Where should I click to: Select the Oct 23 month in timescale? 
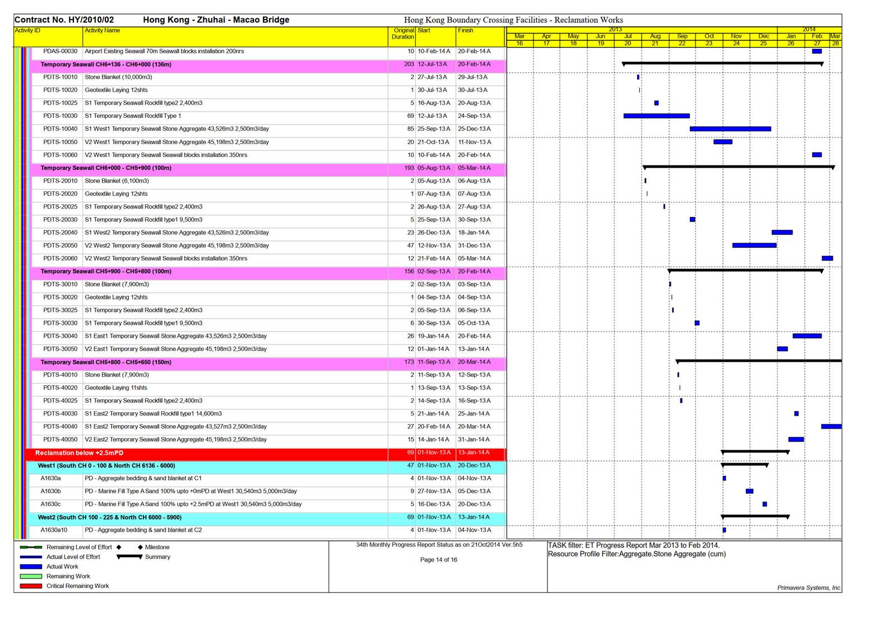tap(709, 40)
